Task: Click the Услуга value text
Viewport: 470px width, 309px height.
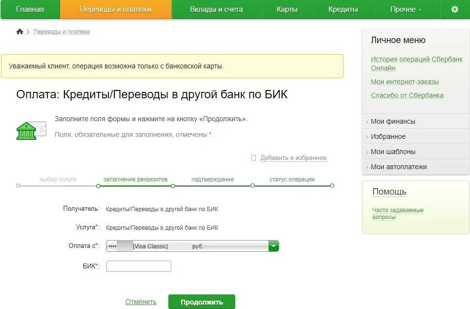Action: click(162, 228)
